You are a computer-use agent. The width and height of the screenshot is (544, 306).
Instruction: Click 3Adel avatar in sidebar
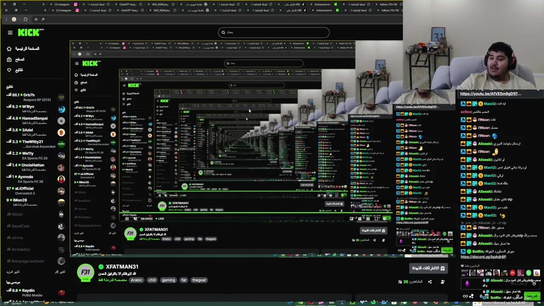[61, 133]
